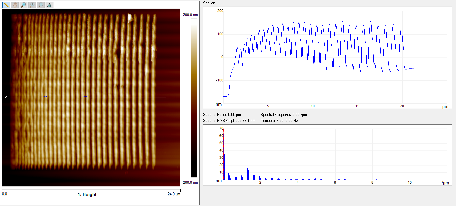Select the ruler section measurement tool
This screenshot has height=206, width=456.
(6, 5)
